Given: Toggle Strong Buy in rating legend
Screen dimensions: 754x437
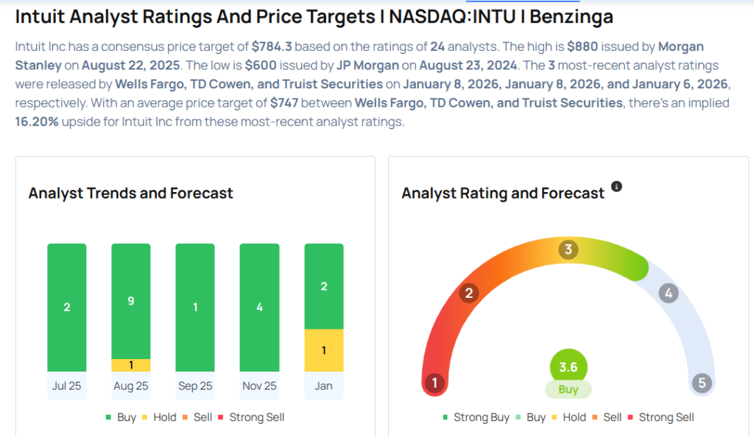Looking at the screenshot, I should coord(476,417).
